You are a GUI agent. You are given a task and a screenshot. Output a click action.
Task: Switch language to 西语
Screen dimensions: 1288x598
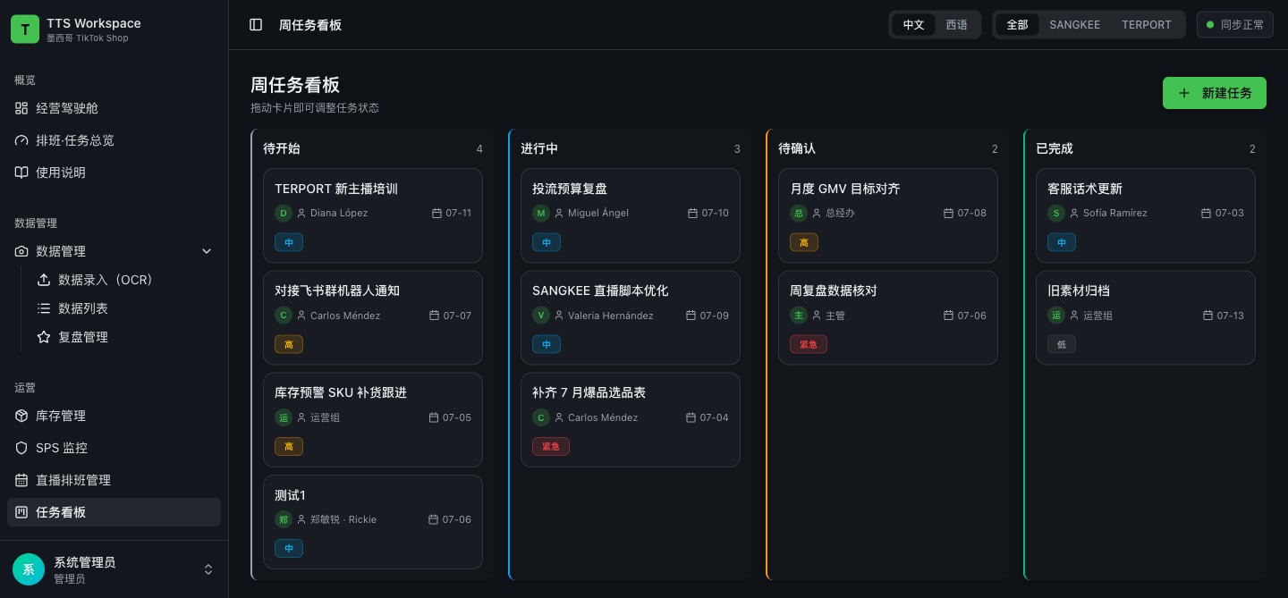pyautogui.click(x=956, y=25)
